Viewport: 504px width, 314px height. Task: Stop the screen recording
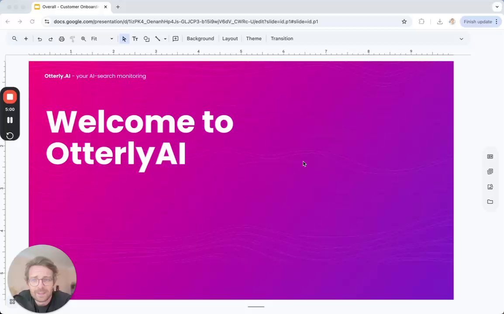[x=10, y=97]
